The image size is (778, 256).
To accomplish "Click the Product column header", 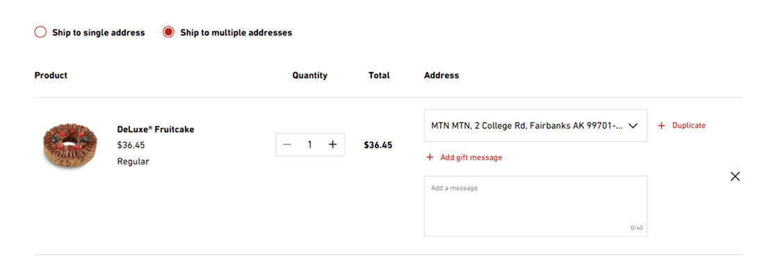I will tap(51, 75).
